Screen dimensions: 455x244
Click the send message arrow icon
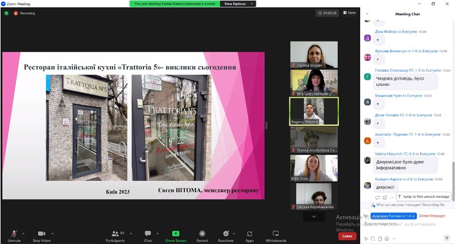[447, 238]
